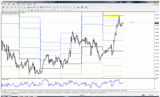The image size is (160, 97).
Task: Toggle Auto Scroll chart button
Action: (71, 7)
